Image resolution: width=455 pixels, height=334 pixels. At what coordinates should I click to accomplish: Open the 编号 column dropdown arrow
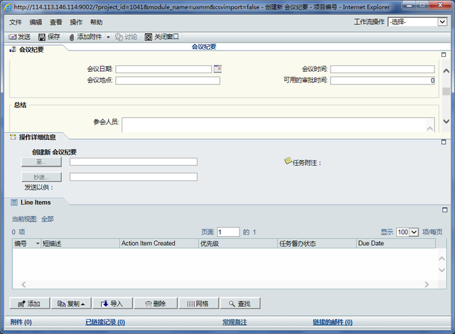point(38,244)
